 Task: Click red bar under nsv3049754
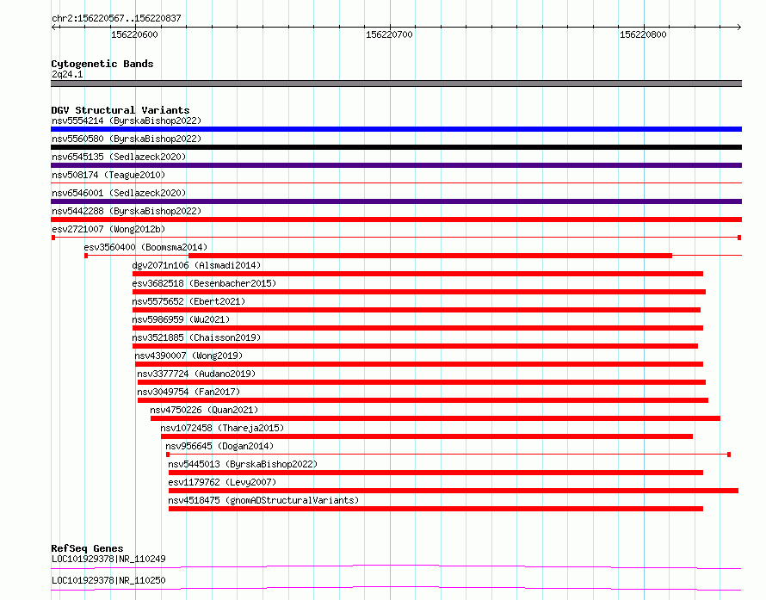coord(423,400)
